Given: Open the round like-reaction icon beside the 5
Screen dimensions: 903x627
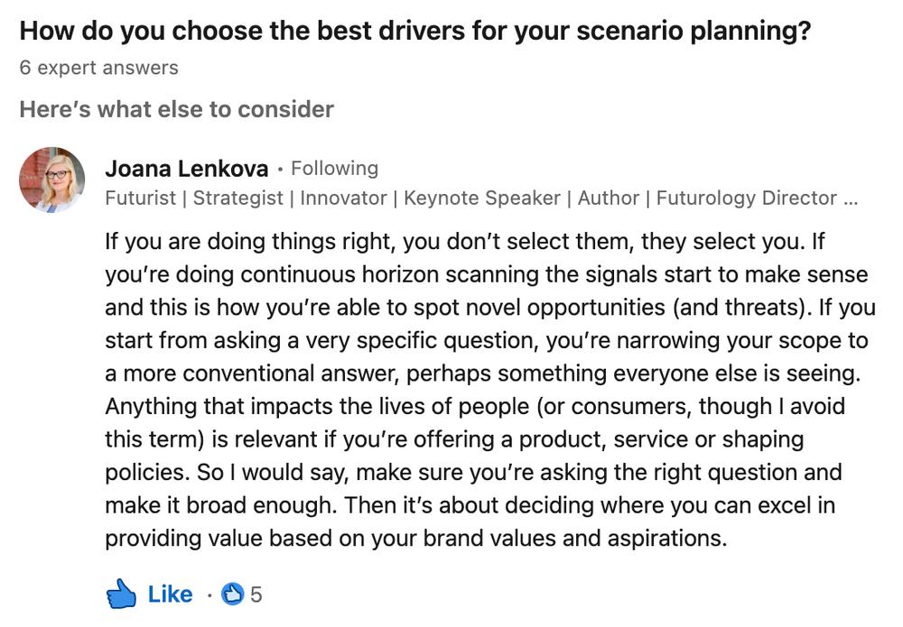Looking at the screenshot, I should click(233, 595).
